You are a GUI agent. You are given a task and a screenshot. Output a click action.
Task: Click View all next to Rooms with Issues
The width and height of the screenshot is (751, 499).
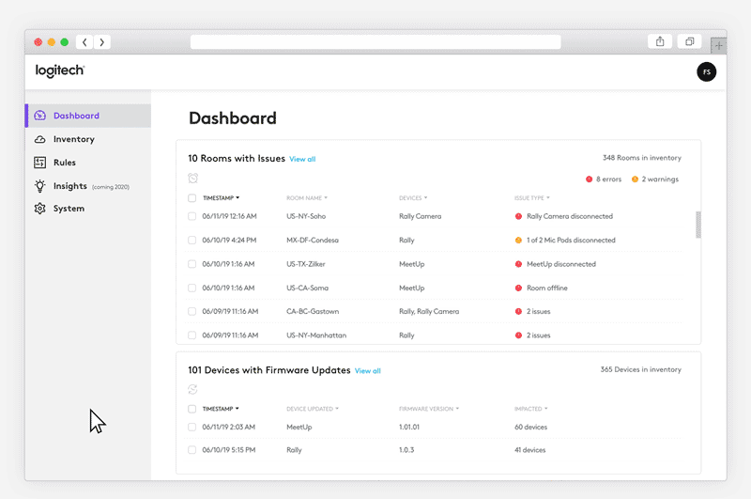tap(302, 160)
